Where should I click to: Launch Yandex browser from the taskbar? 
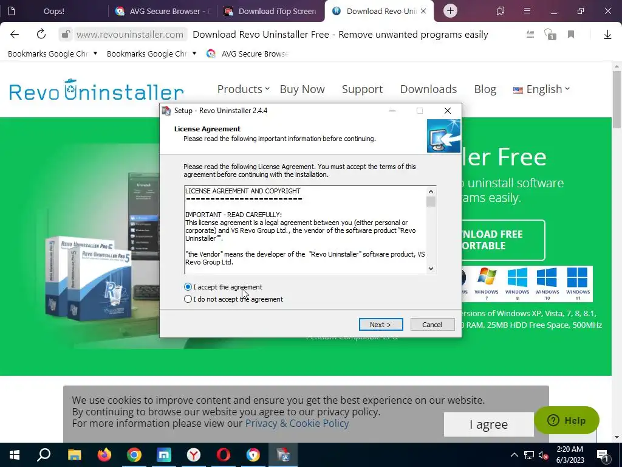(x=194, y=455)
